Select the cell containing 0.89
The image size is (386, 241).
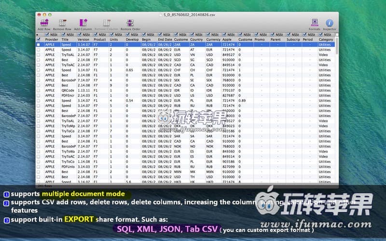coord(242,101)
